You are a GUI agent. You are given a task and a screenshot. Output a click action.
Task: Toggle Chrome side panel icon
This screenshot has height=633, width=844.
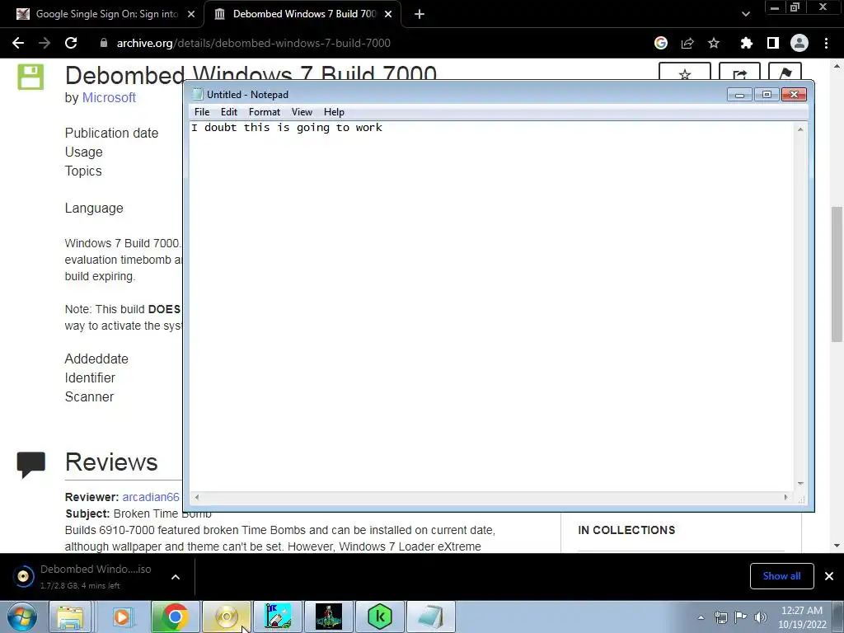click(x=773, y=43)
